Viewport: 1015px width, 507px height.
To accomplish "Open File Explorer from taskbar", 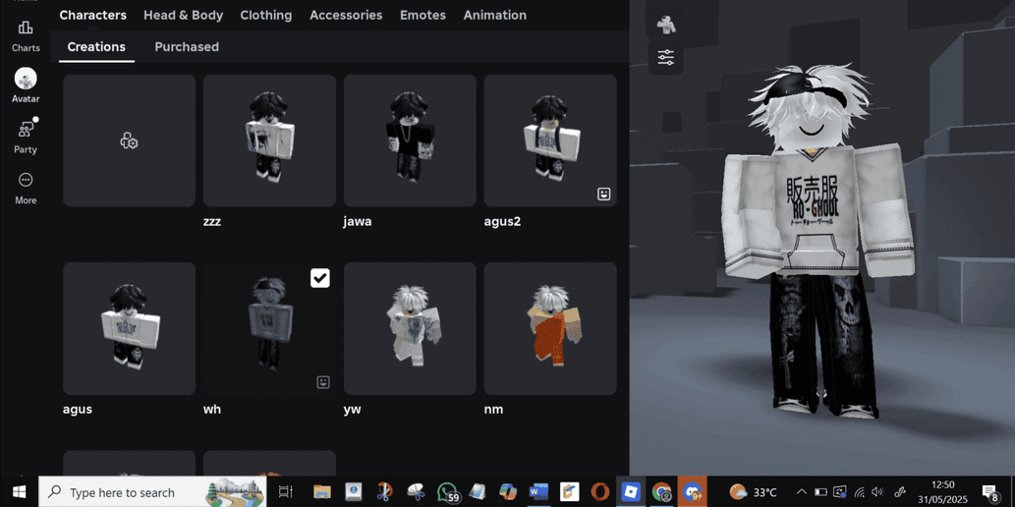I will click(x=321, y=492).
